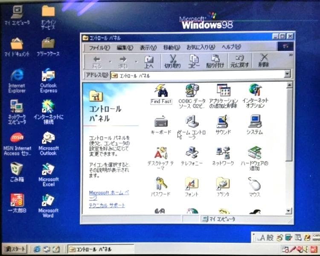Open マイ コンピュータ desktop icon
Image resolution: width=320 pixels, height=256 pixels.
(x=17, y=15)
